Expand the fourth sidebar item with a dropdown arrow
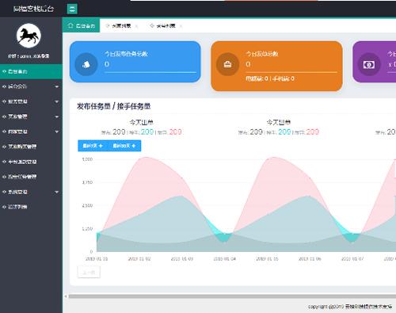396x313 pixels. point(31,132)
